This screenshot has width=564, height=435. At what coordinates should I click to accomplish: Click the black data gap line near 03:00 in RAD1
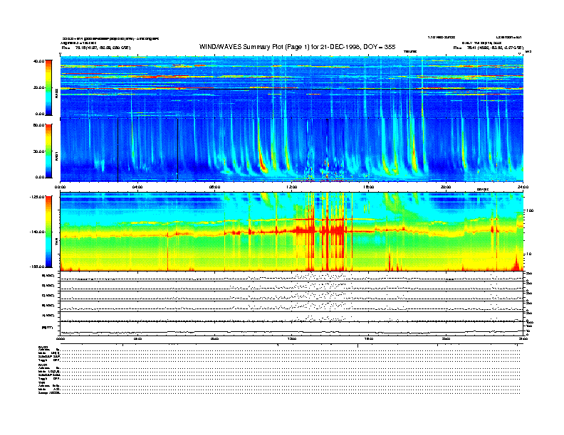118,150
